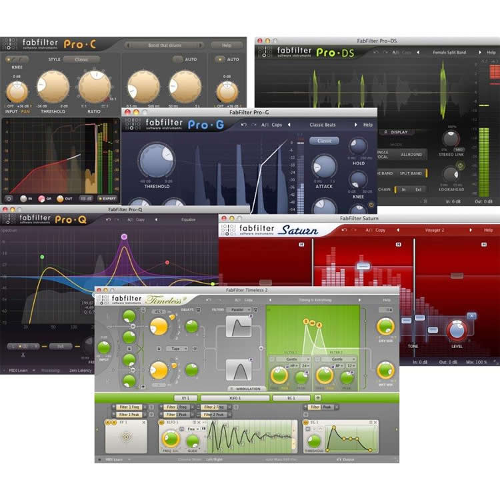Select the XLFO 1 modulation tab

235,398
